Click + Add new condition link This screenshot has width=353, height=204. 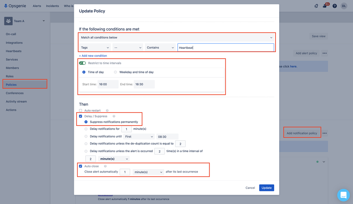[93, 56]
